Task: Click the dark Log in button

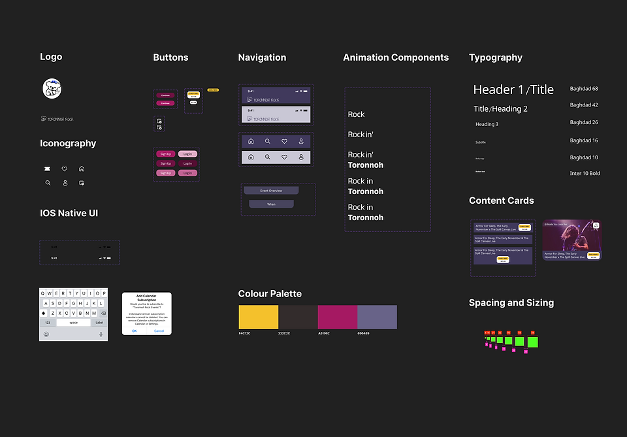Action: pyautogui.click(x=187, y=163)
